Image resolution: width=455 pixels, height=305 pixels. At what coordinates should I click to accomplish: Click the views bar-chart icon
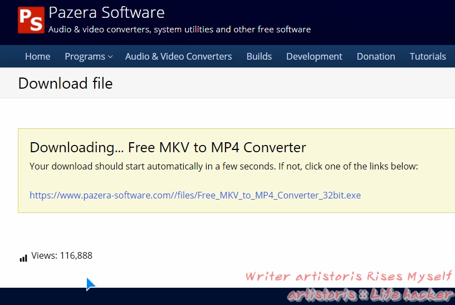click(x=23, y=258)
